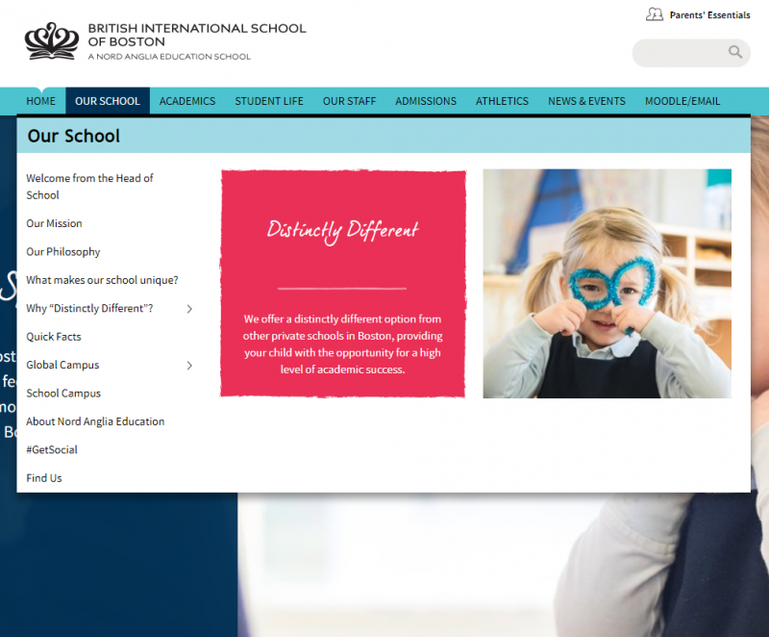Select the #GetSocial link

[x=51, y=449]
